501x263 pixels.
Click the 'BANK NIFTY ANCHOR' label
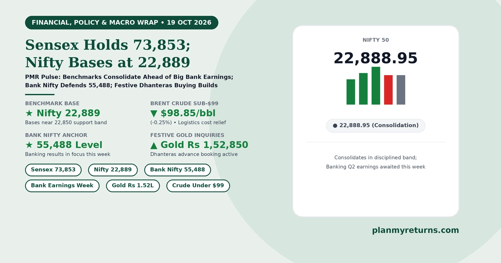pos(56,135)
